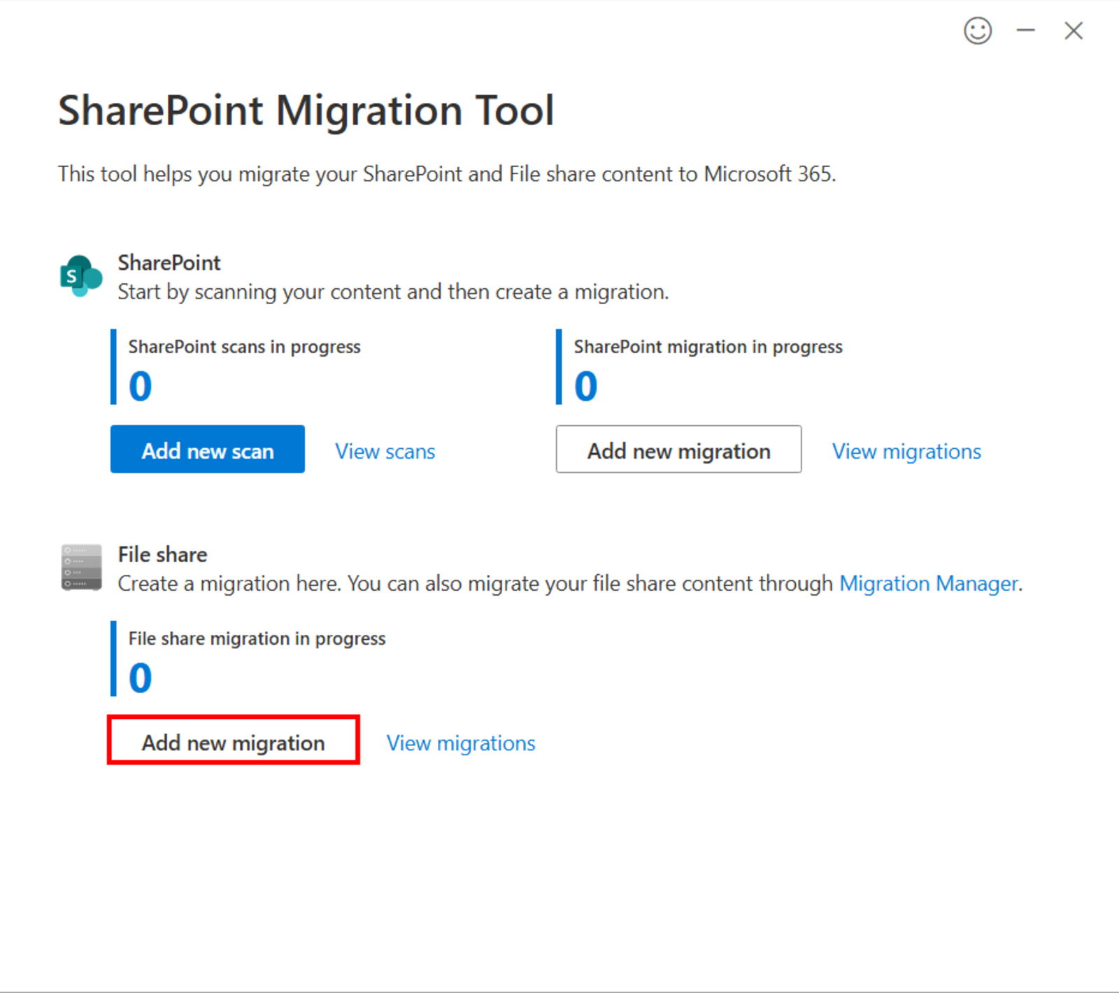This screenshot has width=1119, height=993.
Task: Click the smiley face in the title bar
Action: [x=978, y=31]
